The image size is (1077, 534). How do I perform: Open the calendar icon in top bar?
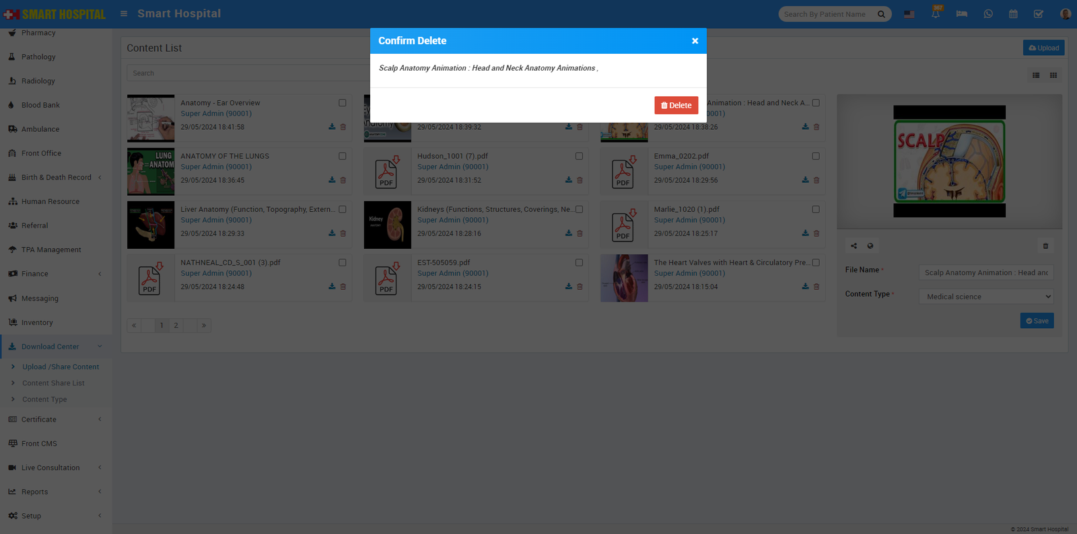(x=1013, y=14)
